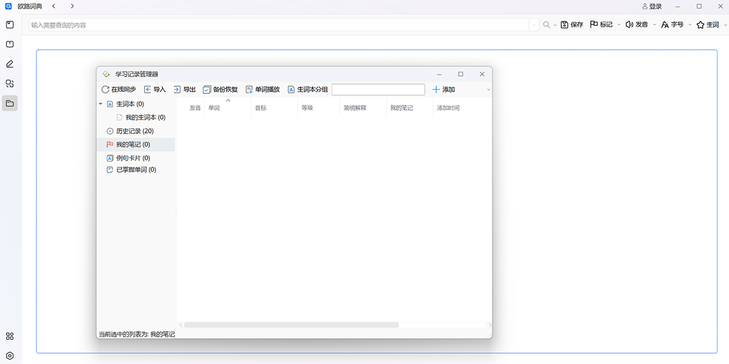Sort by the 单词 column header
The width and height of the screenshot is (729, 364).
point(214,108)
